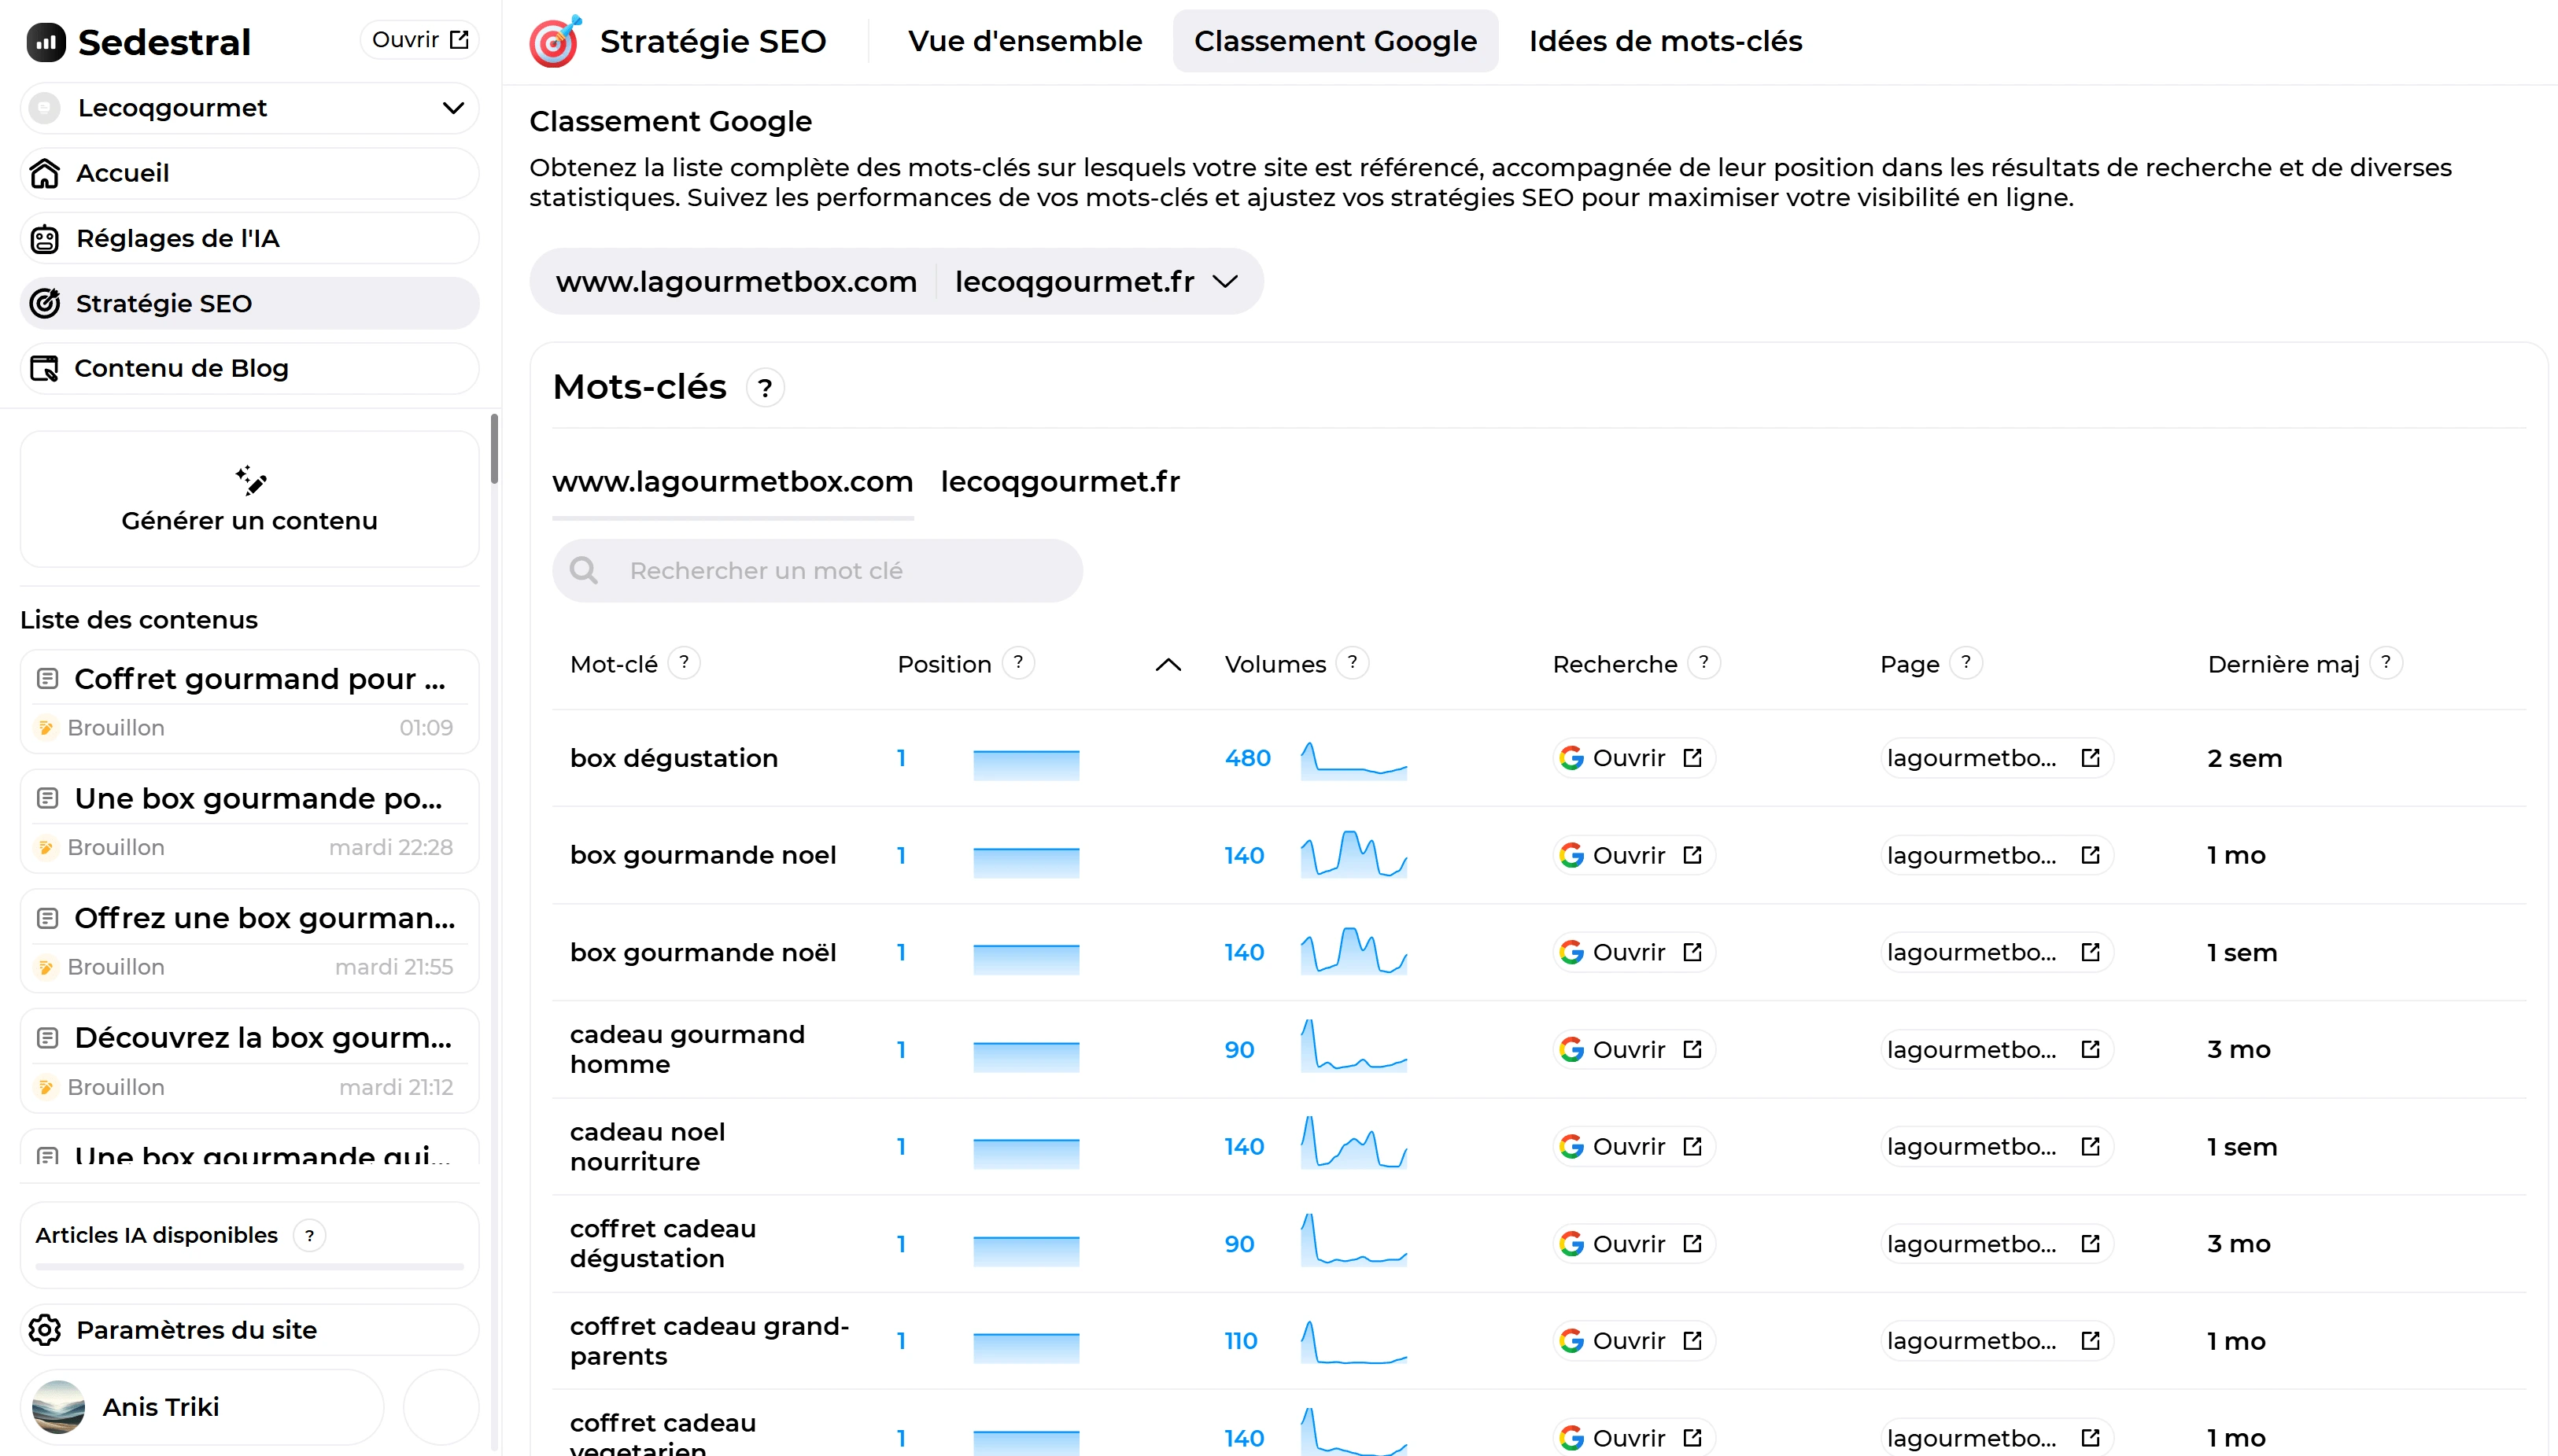Click the Recherche column help icon
Image resolution: width=2558 pixels, height=1456 pixels.
click(1704, 663)
